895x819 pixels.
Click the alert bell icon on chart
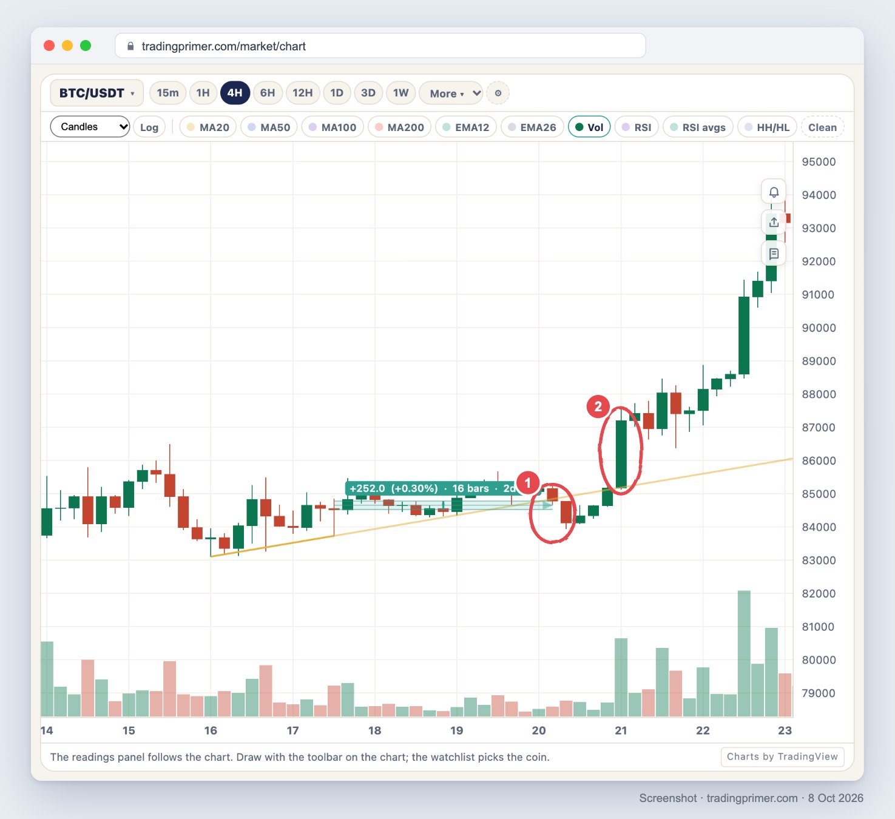(774, 192)
